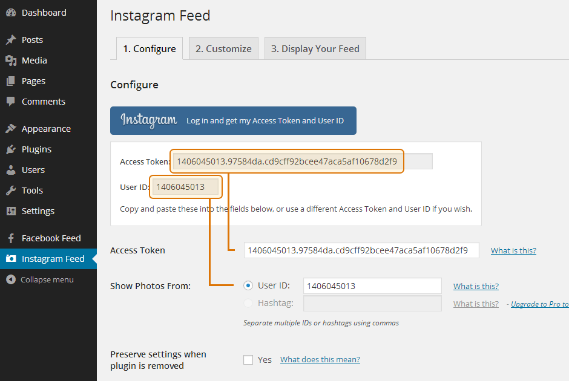Click the Posts pushpin icon

pyautogui.click(x=11, y=40)
